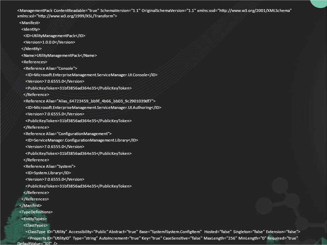Click the <ID>System.Library</ID> line
Viewport: 327px width, 245px height.
pyautogui.click(x=48, y=173)
